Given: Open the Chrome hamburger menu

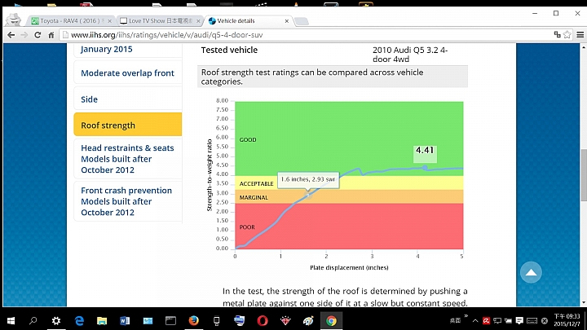Looking at the screenshot, I should [580, 35].
